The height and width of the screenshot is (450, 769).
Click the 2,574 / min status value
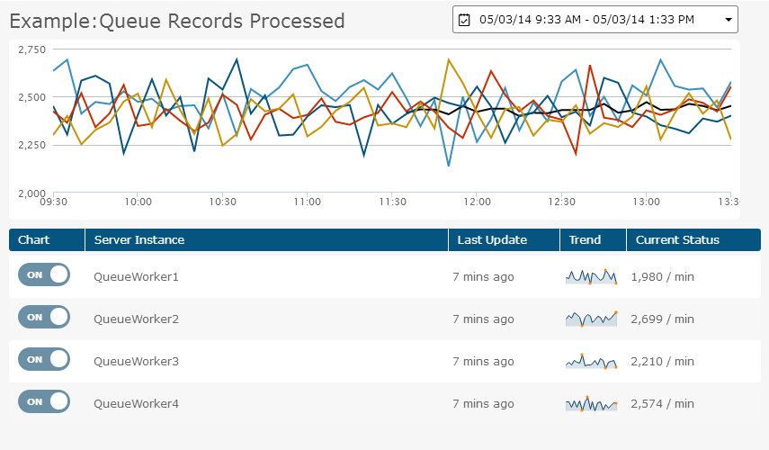pyautogui.click(x=663, y=403)
